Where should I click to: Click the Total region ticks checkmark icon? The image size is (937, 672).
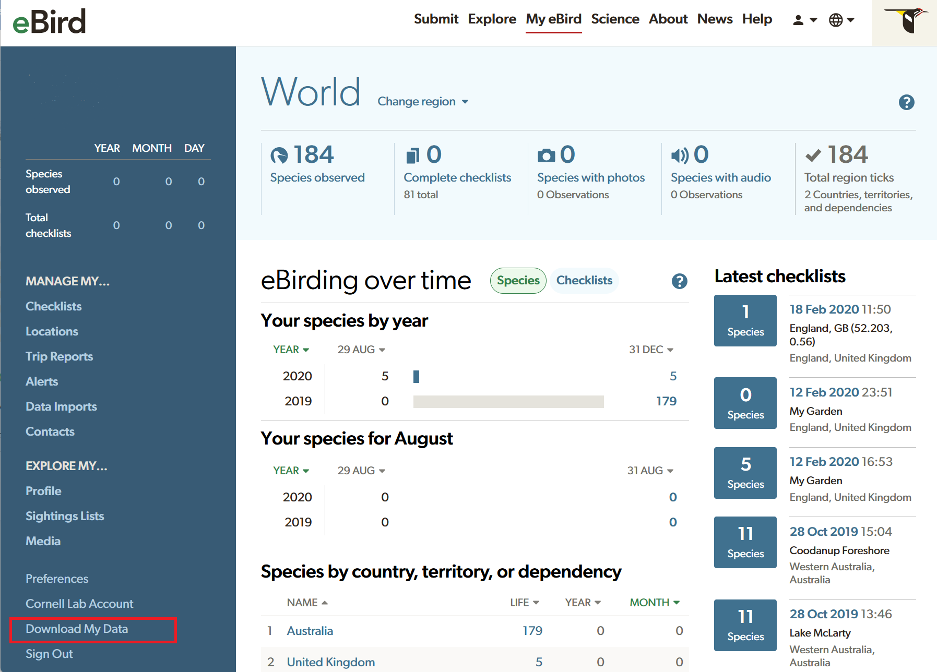813,155
